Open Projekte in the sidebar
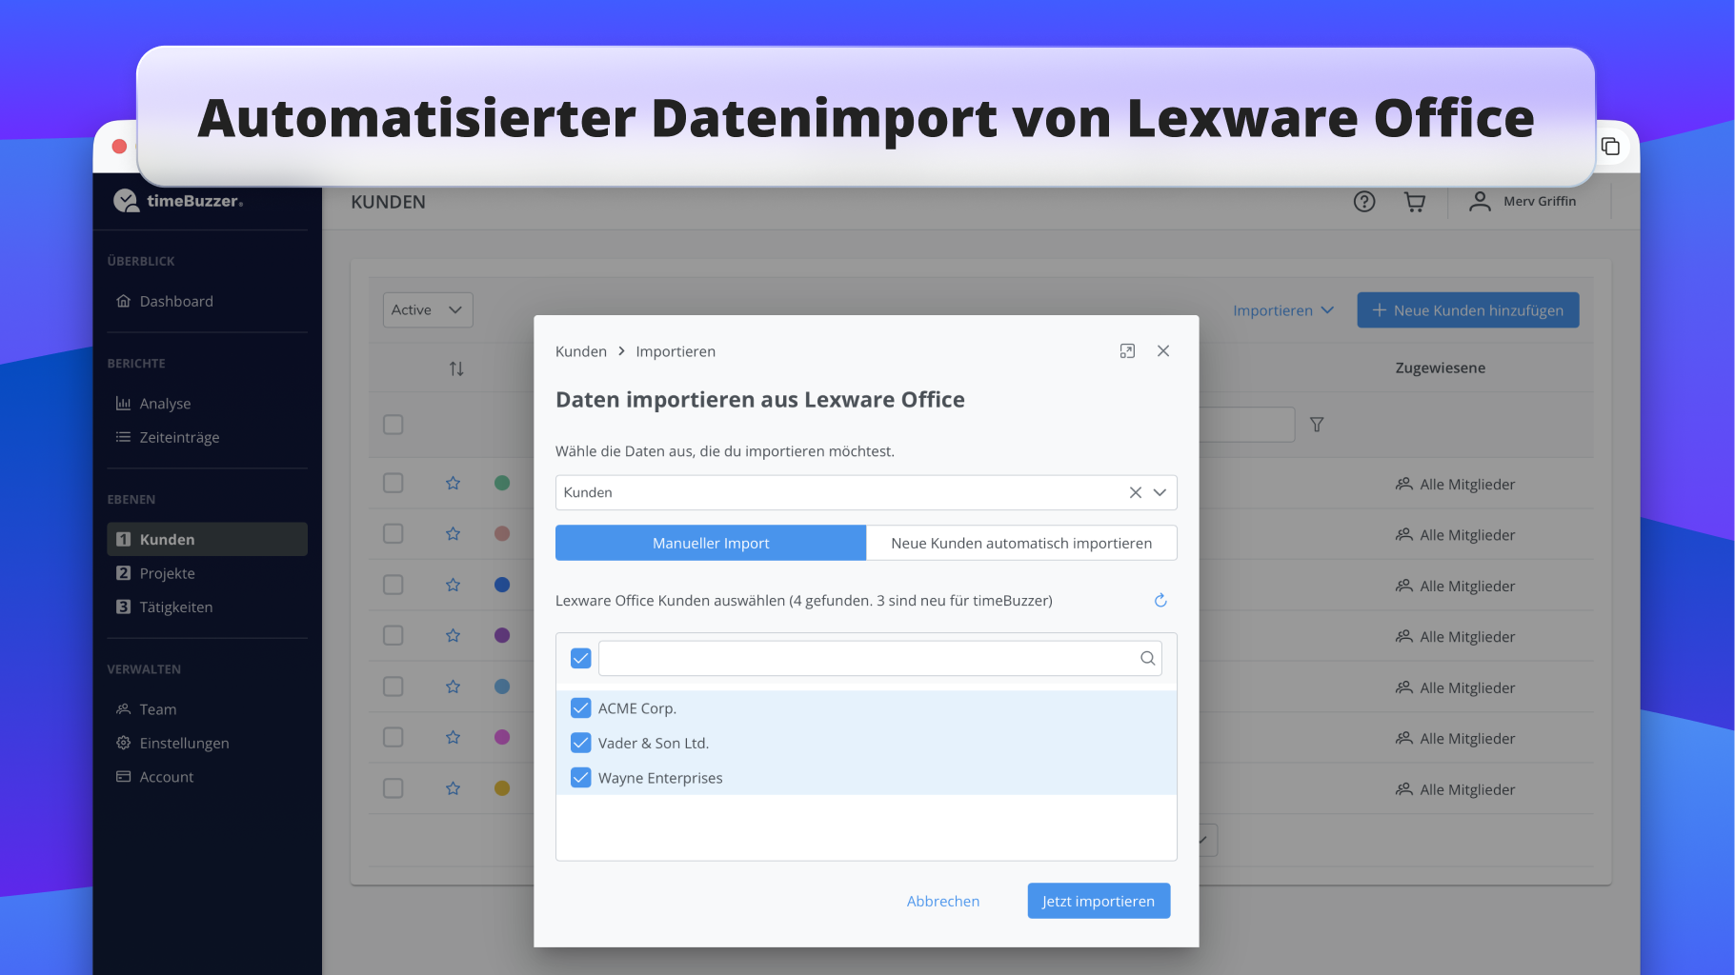 pyautogui.click(x=167, y=573)
